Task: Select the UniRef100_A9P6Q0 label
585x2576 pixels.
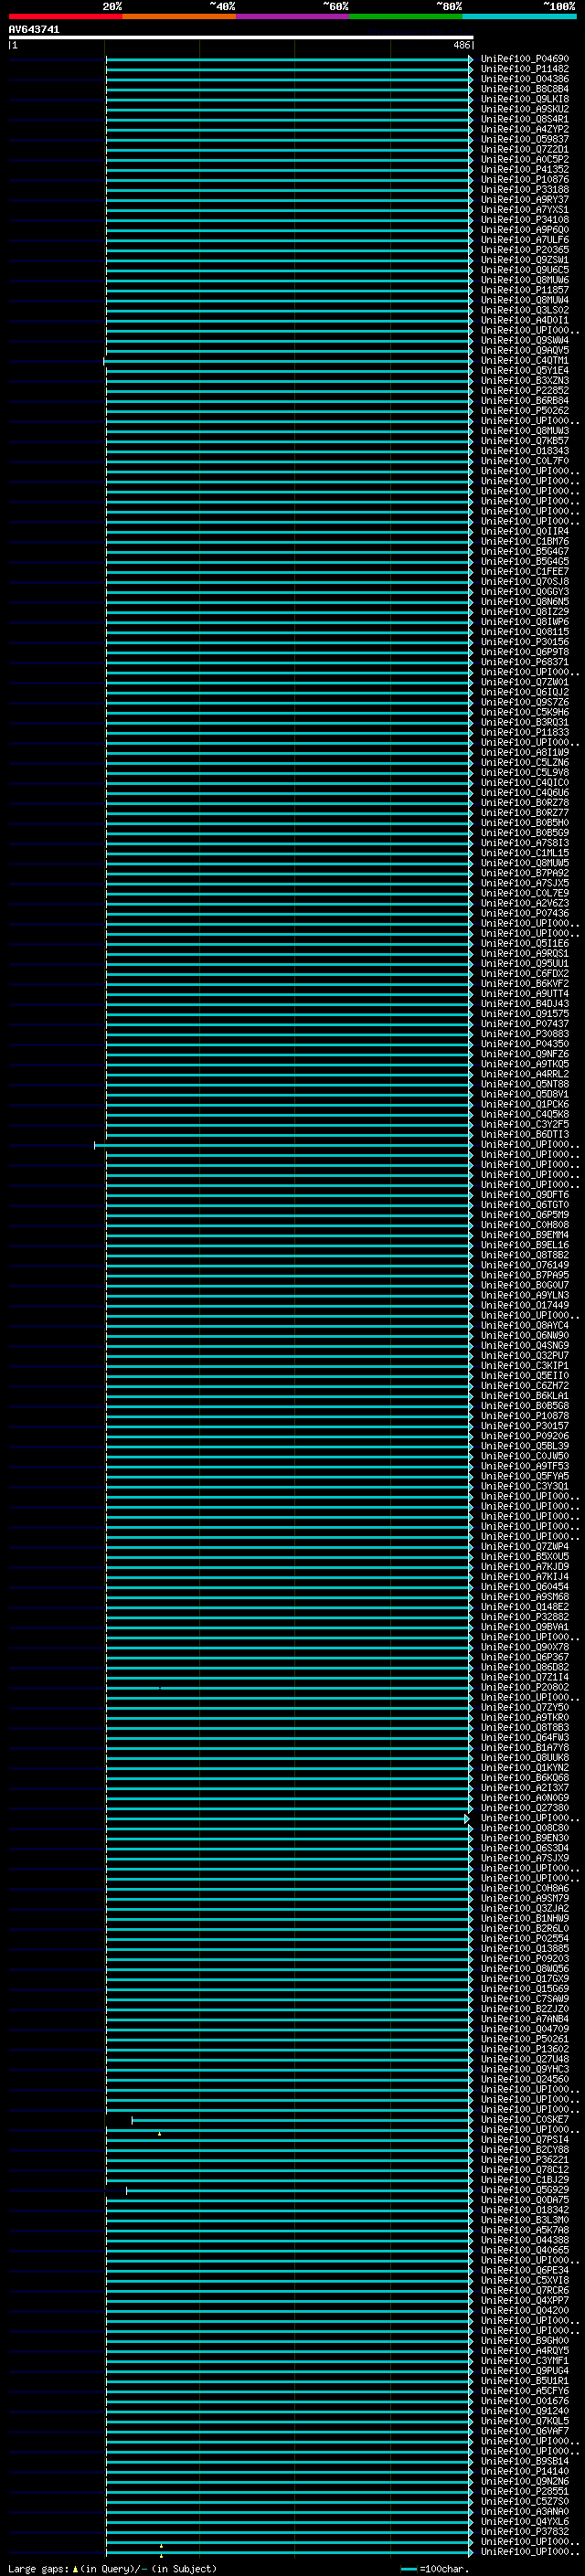Action: [x=525, y=230]
